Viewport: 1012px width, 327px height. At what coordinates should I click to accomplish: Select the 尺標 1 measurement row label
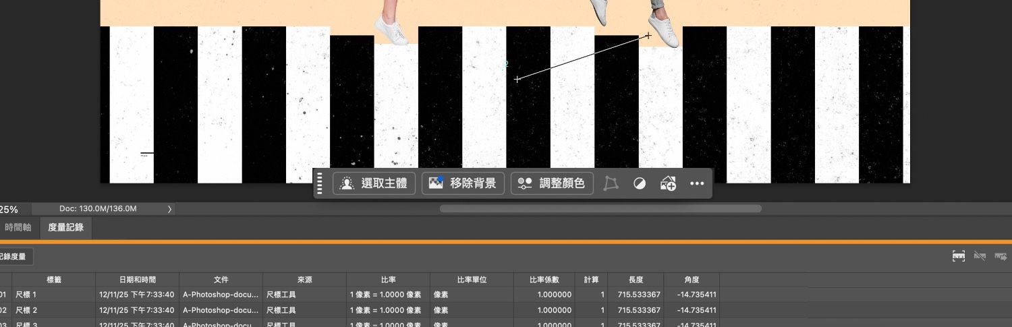[x=26, y=295]
